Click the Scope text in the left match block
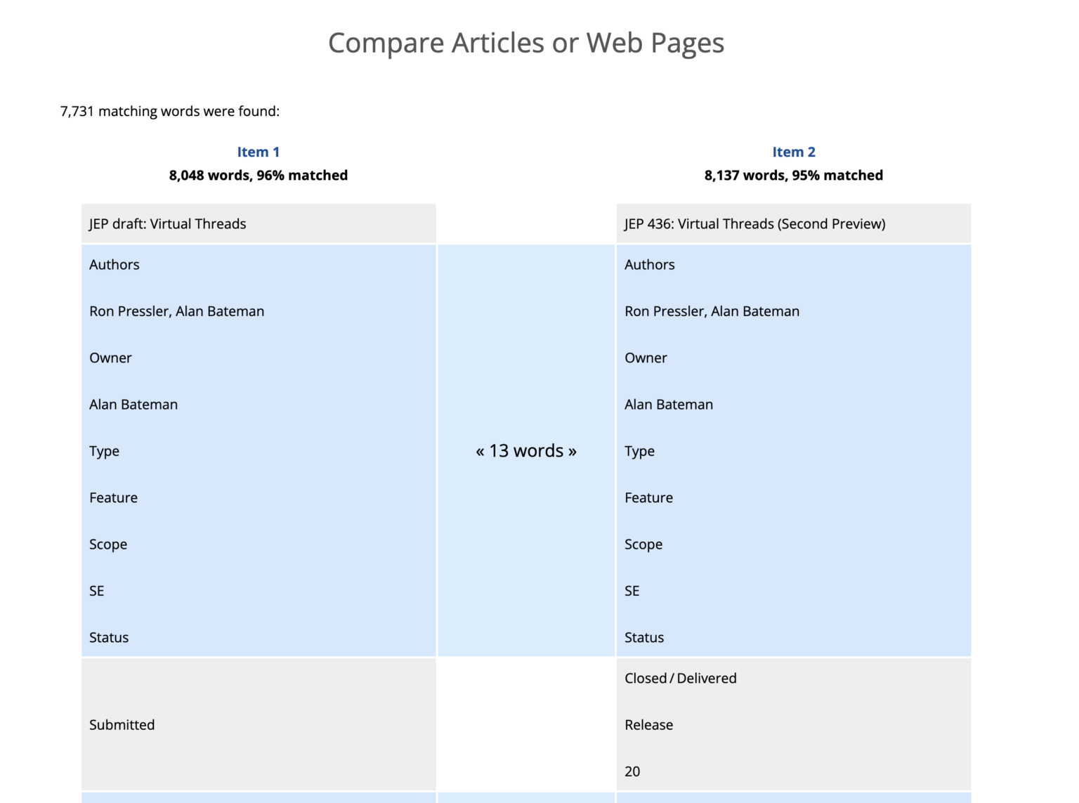This screenshot has width=1079, height=803. click(108, 544)
